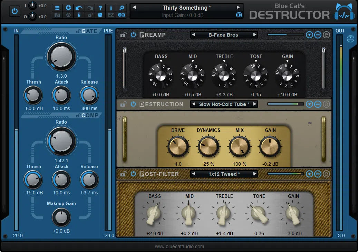Toggle the POST-FILTER section power button
Image resolution: width=358 pixels, height=252 pixels.
[x=133, y=174]
